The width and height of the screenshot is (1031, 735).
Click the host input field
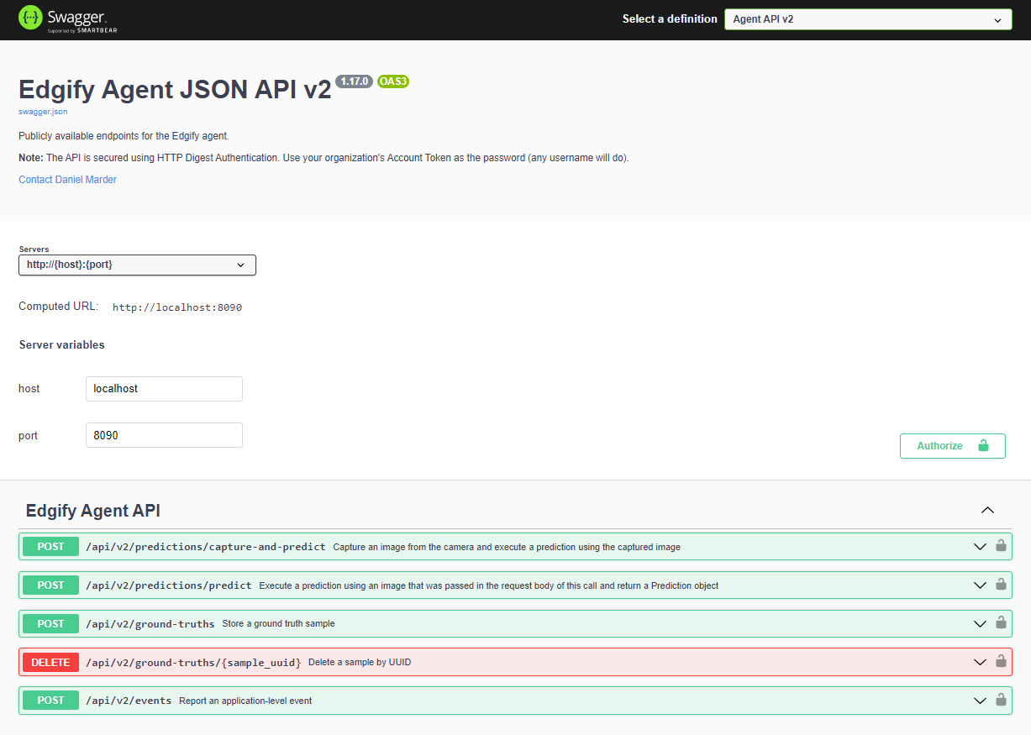(x=164, y=389)
